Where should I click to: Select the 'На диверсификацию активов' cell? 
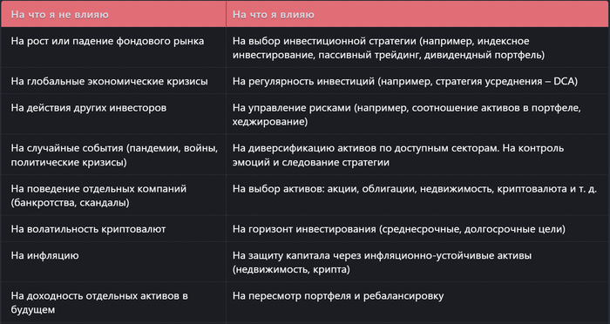pos(417,154)
